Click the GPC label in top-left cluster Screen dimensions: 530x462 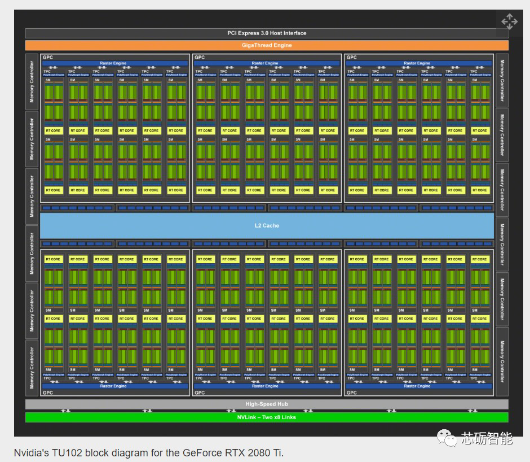[x=47, y=57]
